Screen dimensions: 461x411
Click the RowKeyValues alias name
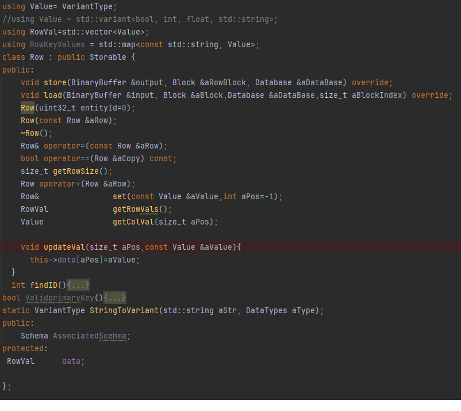(57, 44)
